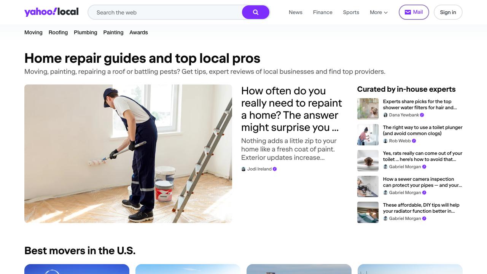The width and height of the screenshot is (487, 274).
Task: Open the Yahoo Local logo
Action: 51,12
